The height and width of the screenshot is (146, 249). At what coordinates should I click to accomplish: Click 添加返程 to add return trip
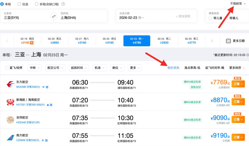(x=183, y=16)
